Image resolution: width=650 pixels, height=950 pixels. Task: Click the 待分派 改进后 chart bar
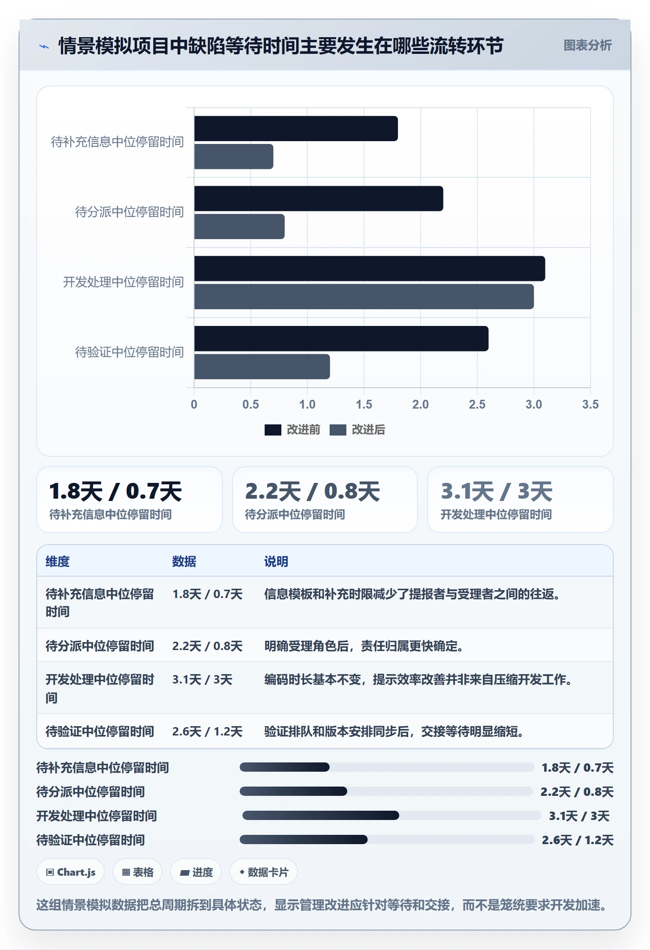click(239, 227)
